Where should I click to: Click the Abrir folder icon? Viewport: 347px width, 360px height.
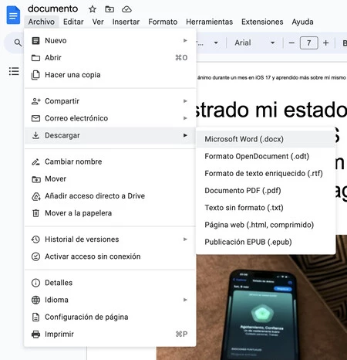pyautogui.click(x=35, y=58)
